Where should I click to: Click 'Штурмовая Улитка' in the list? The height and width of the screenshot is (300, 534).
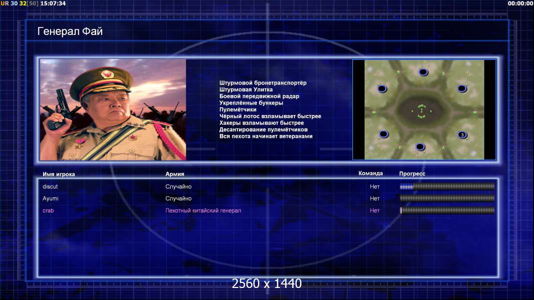tap(246, 89)
